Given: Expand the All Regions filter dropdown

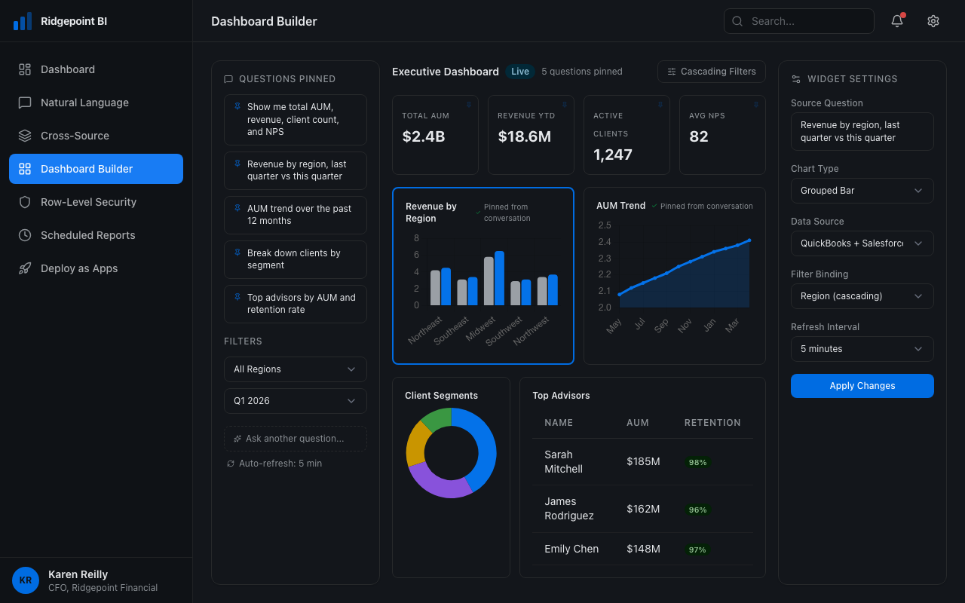Looking at the screenshot, I should (295, 369).
